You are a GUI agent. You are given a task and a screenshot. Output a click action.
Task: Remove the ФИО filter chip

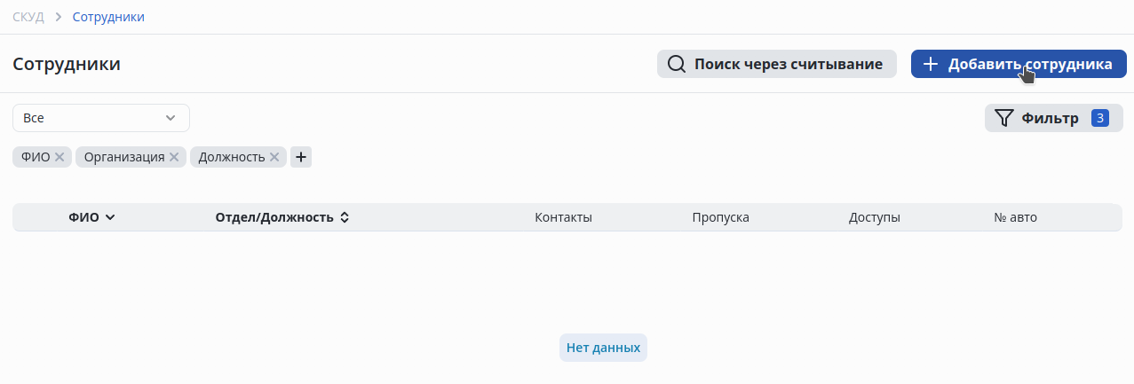pyautogui.click(x=59, y=157)
